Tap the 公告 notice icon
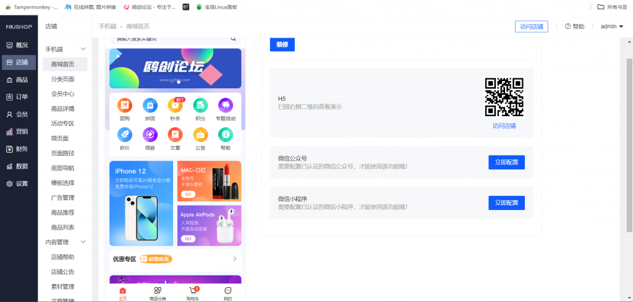This screenshot has height=302, width=633. point(200,134)
